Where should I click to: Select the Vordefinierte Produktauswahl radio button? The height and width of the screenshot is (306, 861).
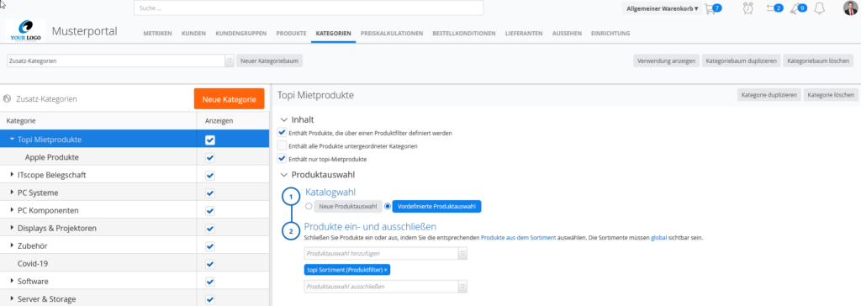(x=387, y=207)
